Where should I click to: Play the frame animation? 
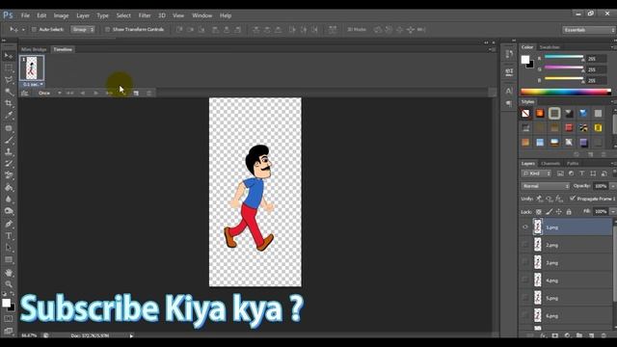(x=95, y=93)
